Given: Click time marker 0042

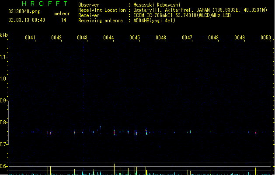Looking at the screenshot, I should 56,38.
